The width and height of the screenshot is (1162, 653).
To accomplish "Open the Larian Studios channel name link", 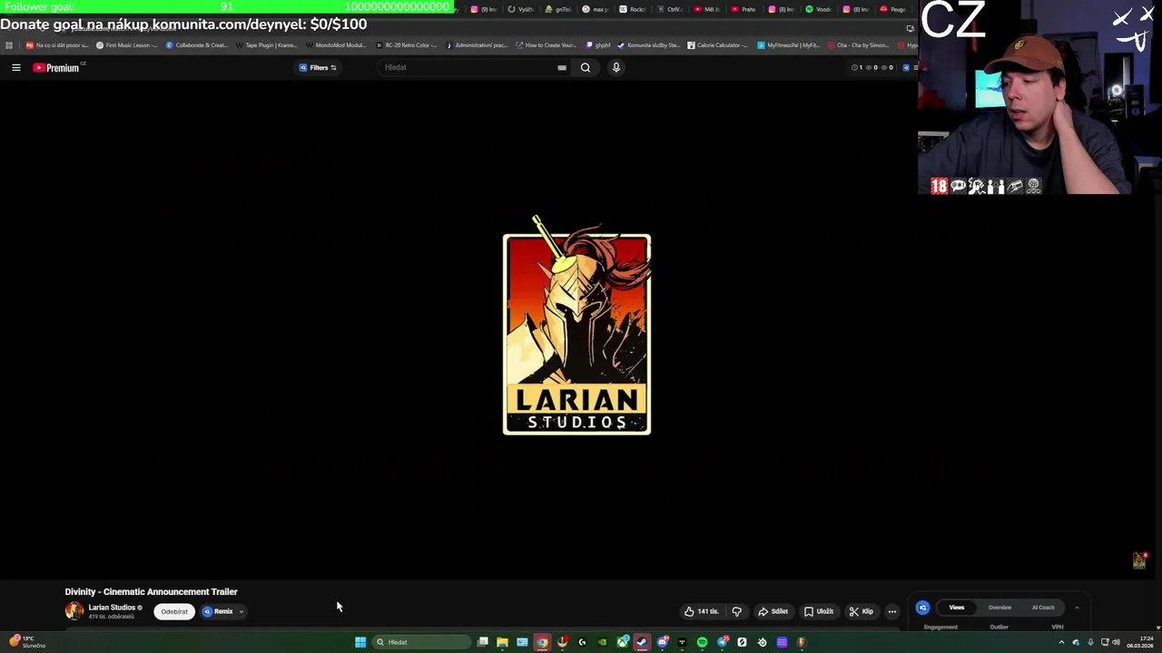I will tap(112, 608).
